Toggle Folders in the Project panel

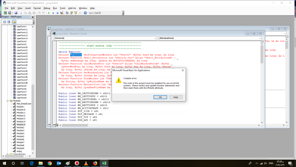click(14, 22)
